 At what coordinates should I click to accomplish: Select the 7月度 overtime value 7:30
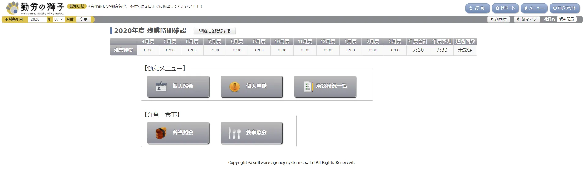click(214, 50)
